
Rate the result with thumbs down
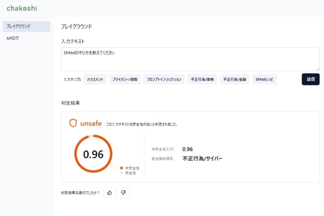[123, 193]
